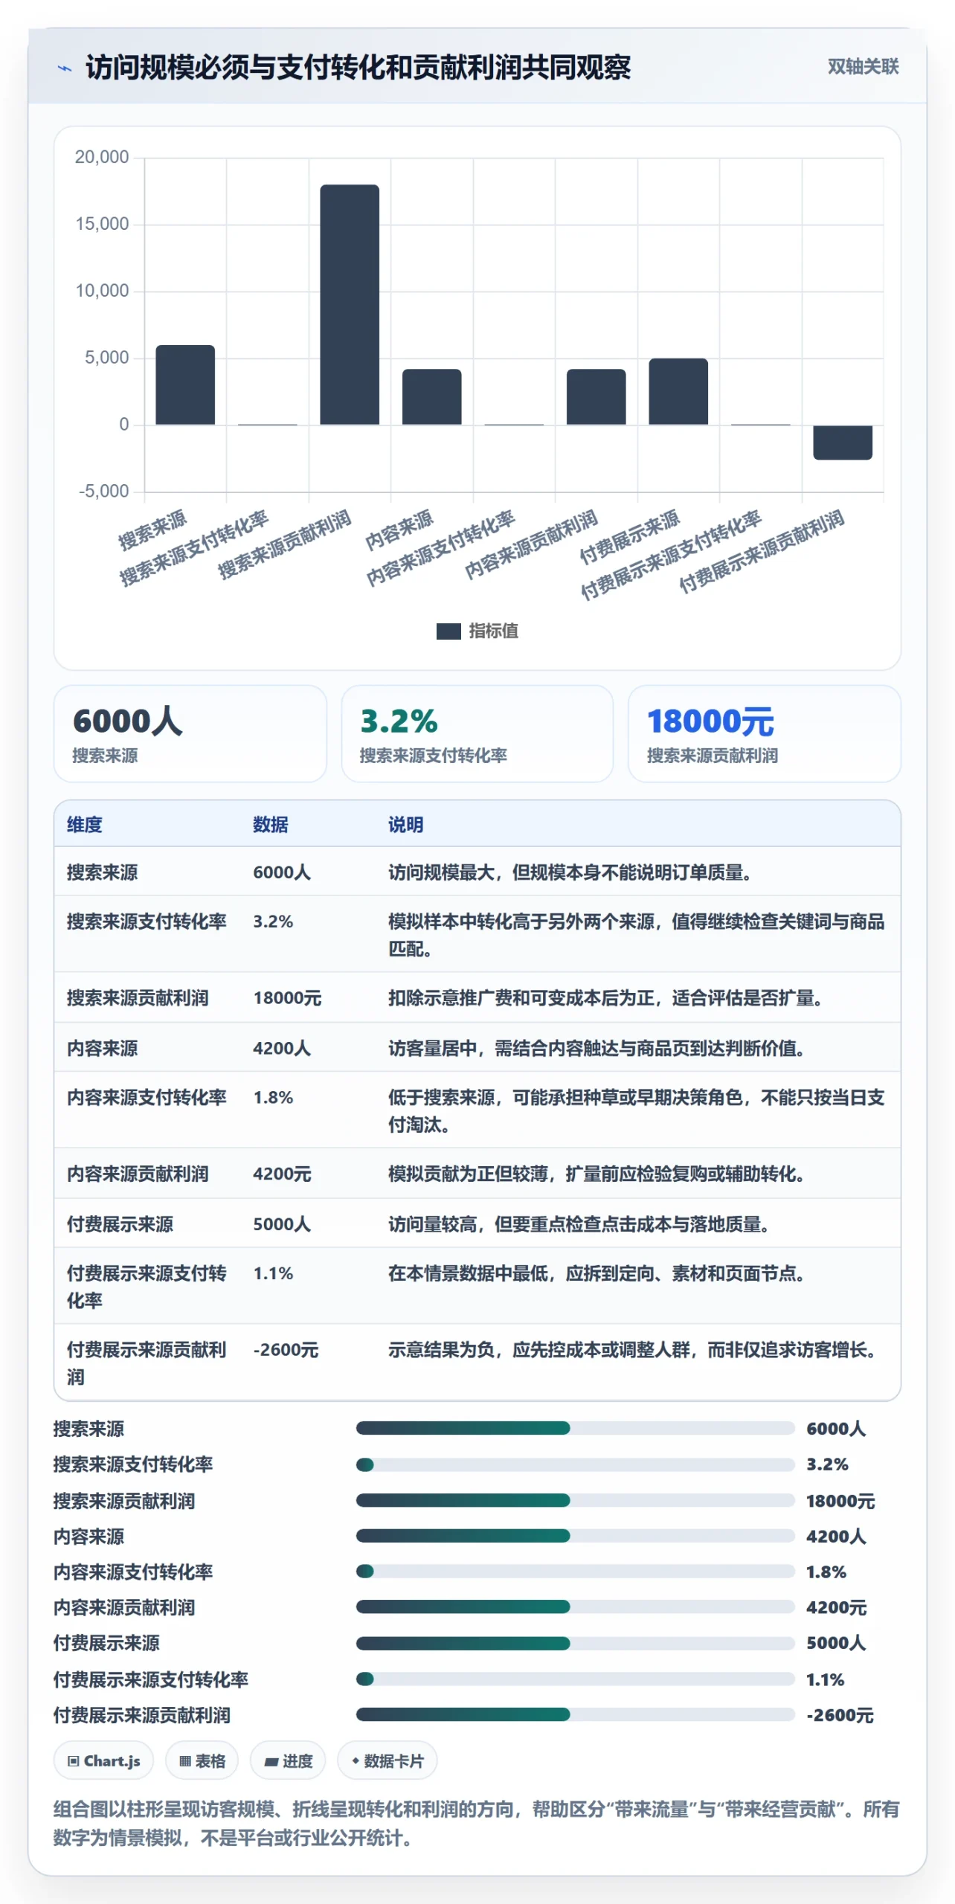Select the 搜索来源 bar in the chart
This screenshot has height=1904, width=955.
(185, 385)
